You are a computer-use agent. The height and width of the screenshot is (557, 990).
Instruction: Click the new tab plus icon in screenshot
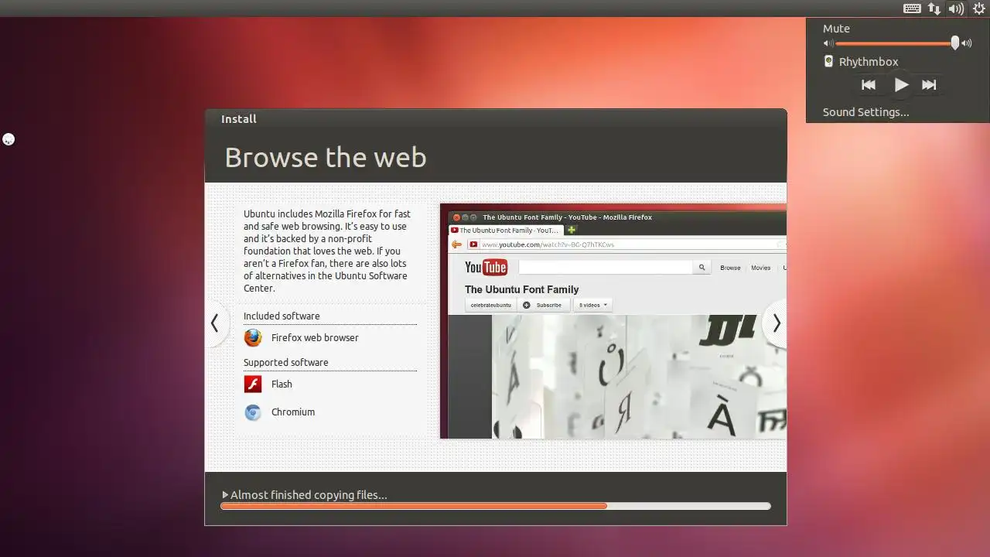coord(572,230)
